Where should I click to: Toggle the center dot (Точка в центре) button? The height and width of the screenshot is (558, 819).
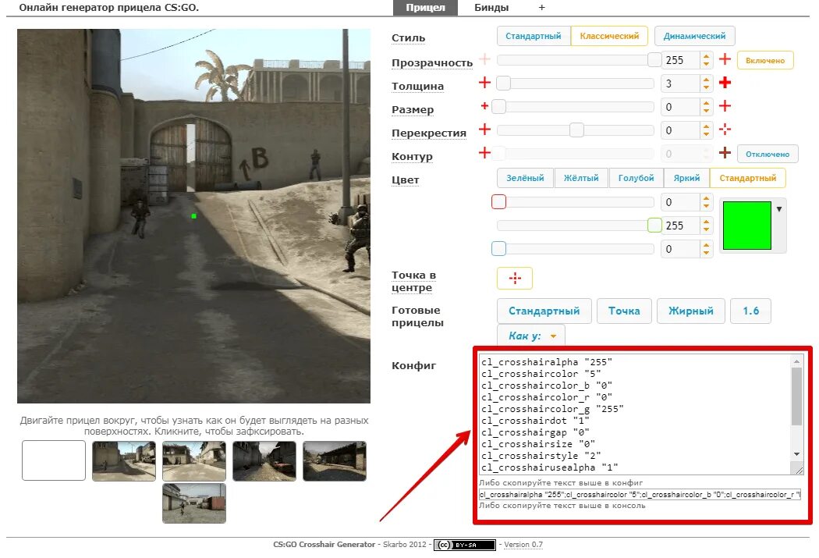click(x=515, y=278)
